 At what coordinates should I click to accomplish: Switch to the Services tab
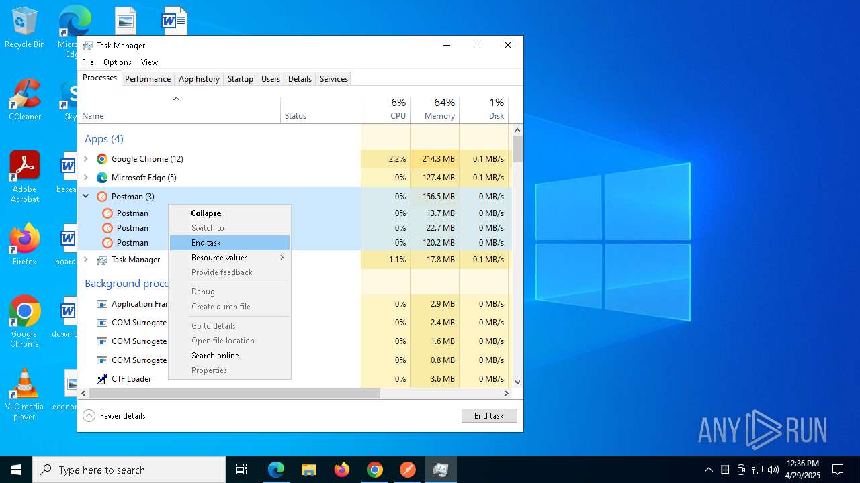[x=334, y=79]
